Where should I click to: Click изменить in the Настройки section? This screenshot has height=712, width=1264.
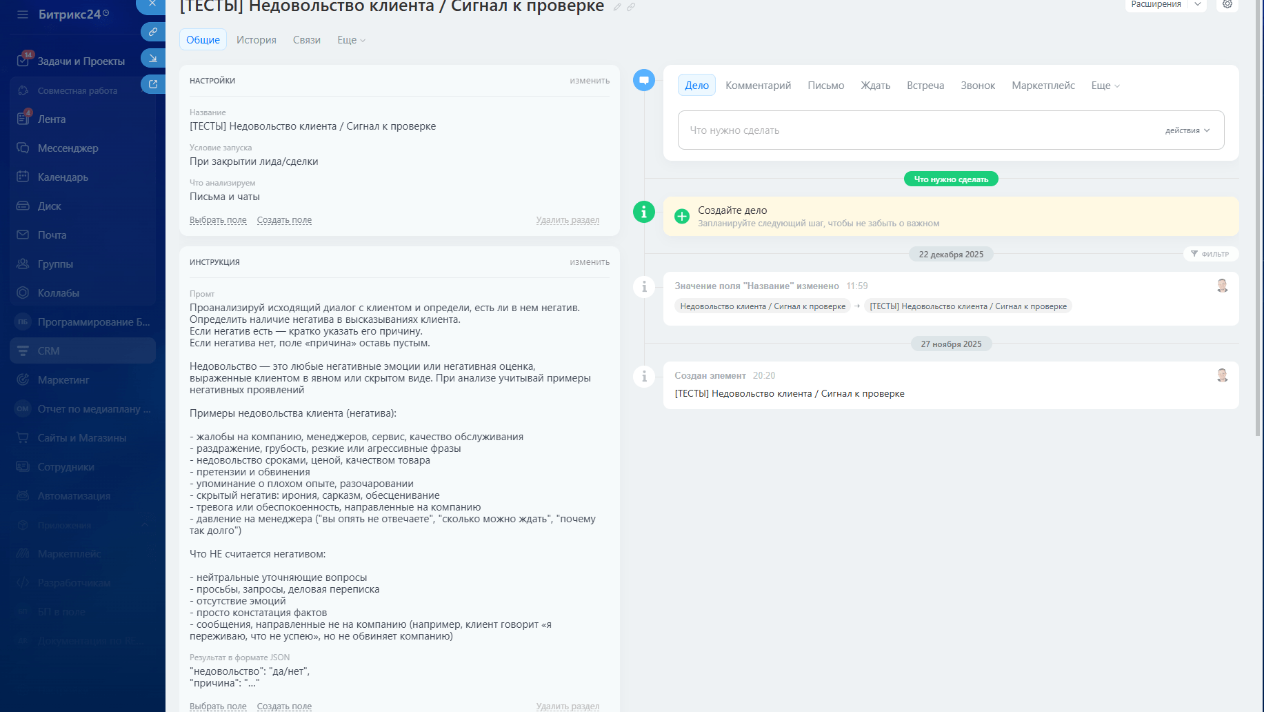(589, 81)
